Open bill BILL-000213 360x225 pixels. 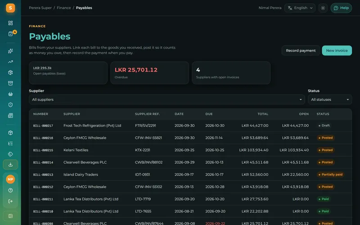pyautogui.click(x=43, y=175)
